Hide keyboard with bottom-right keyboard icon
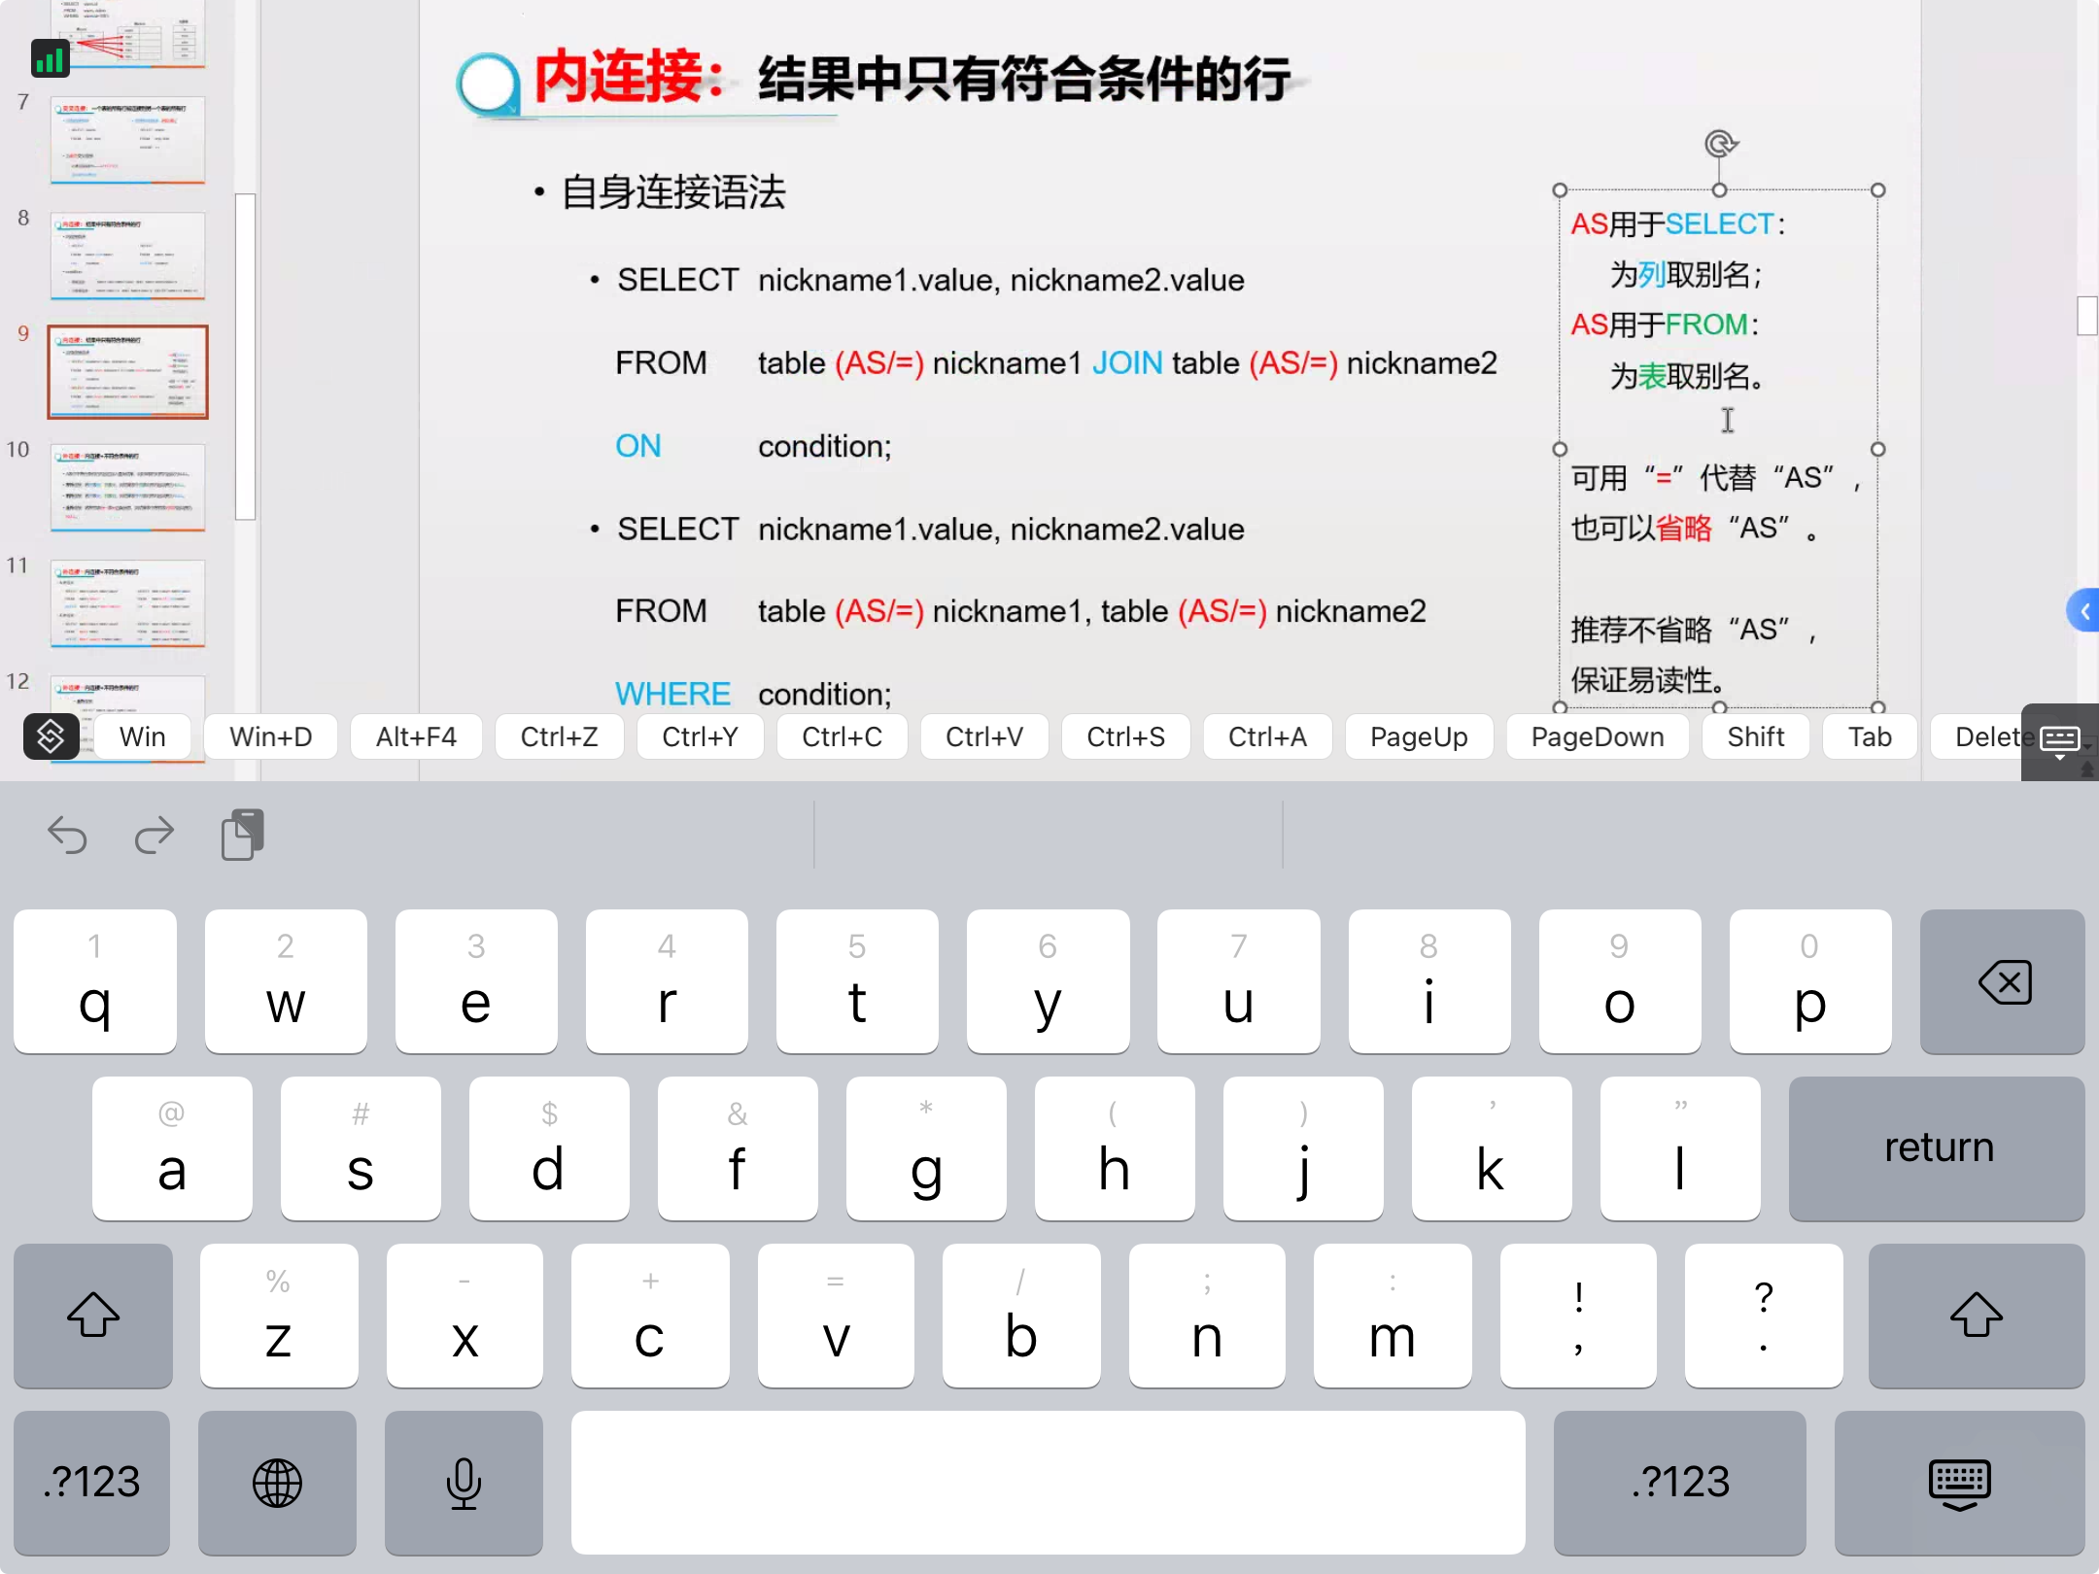The width and height of the screenshot is (2099, 1574). coord(1959,1483)
